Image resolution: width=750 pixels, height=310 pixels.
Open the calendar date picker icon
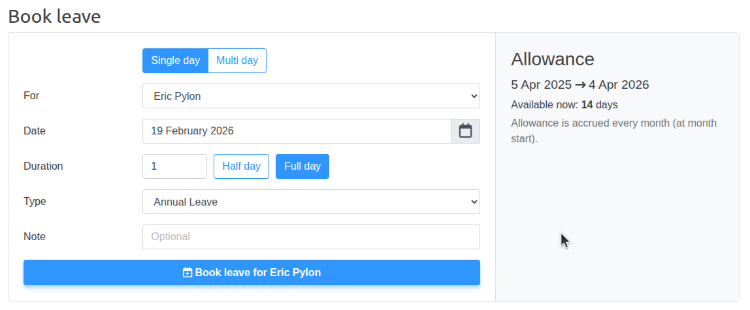pyautogui.click(x=465, y=131)
